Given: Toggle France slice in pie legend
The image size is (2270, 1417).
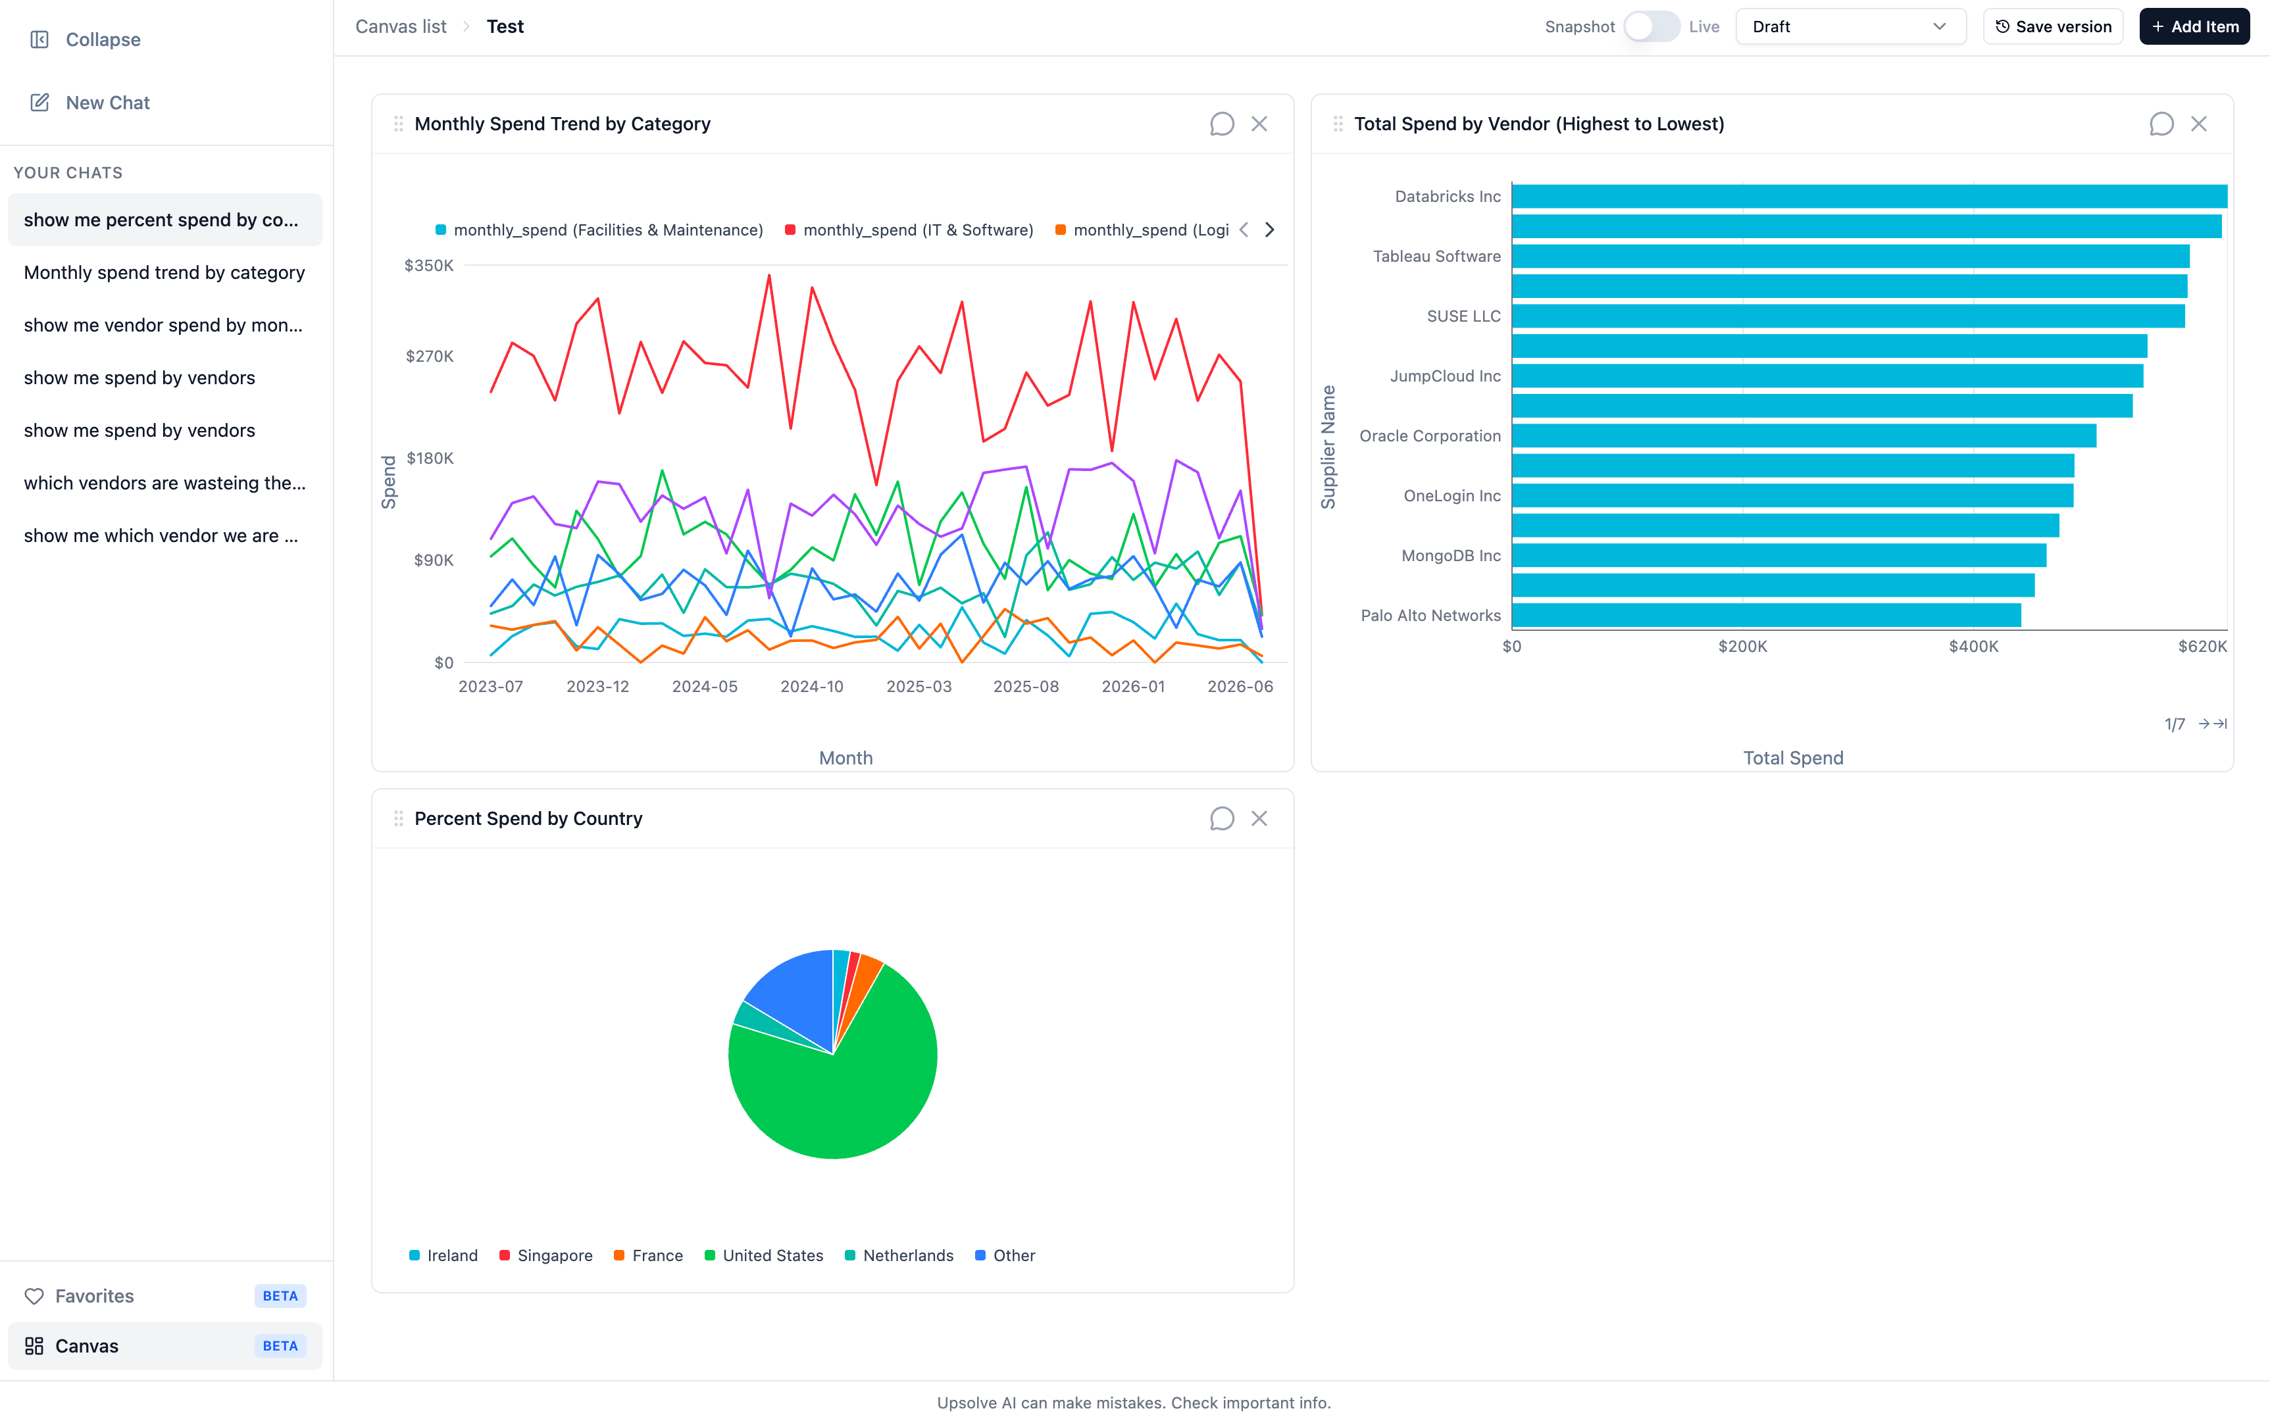Looking at the screenshot, I should pos(647,1255).
